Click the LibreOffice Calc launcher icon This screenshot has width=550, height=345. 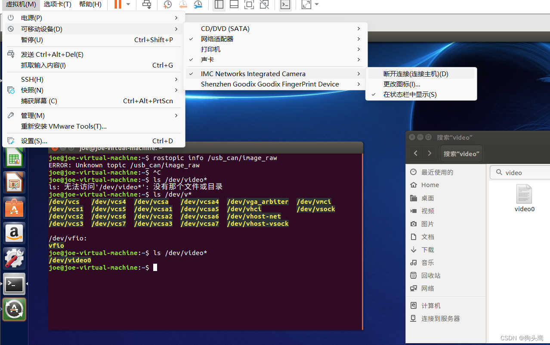[14, 157]
